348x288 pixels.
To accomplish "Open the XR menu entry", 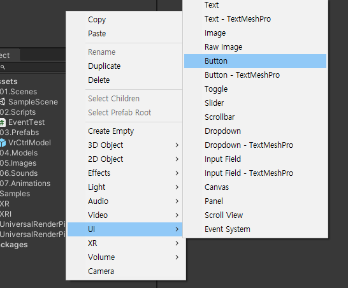I will 125,243.
